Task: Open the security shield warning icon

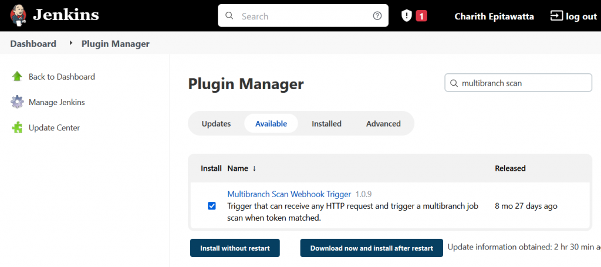Action: [406, 16]
